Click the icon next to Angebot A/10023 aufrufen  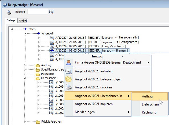pos(69,71)
